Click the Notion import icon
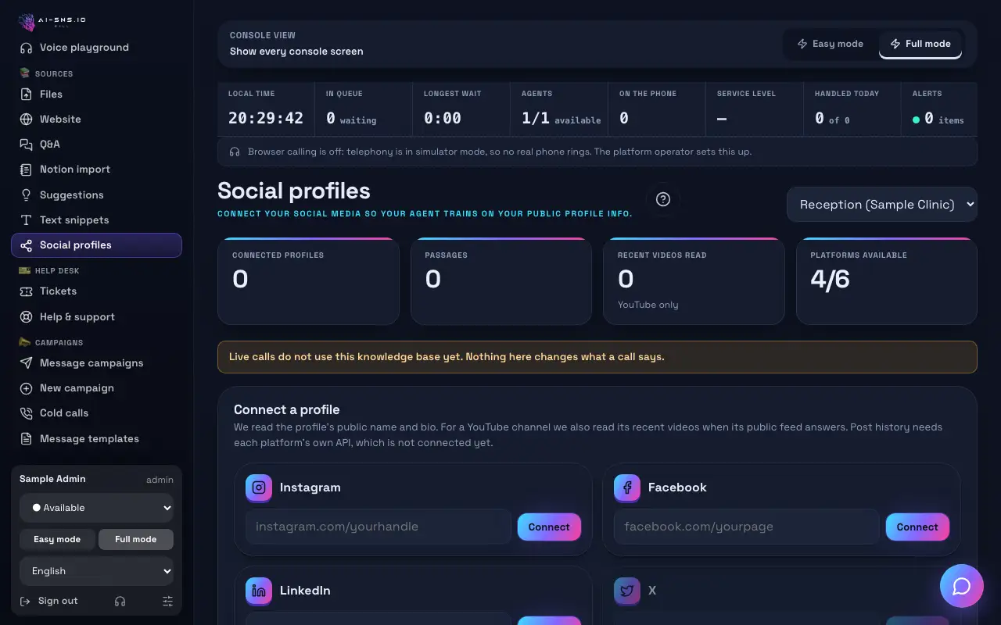1001x625 pixels. point(26,170)
